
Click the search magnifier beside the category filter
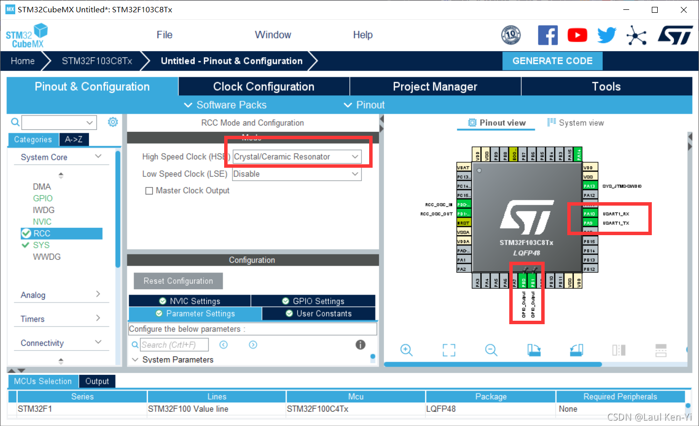(x=15, y=122)
